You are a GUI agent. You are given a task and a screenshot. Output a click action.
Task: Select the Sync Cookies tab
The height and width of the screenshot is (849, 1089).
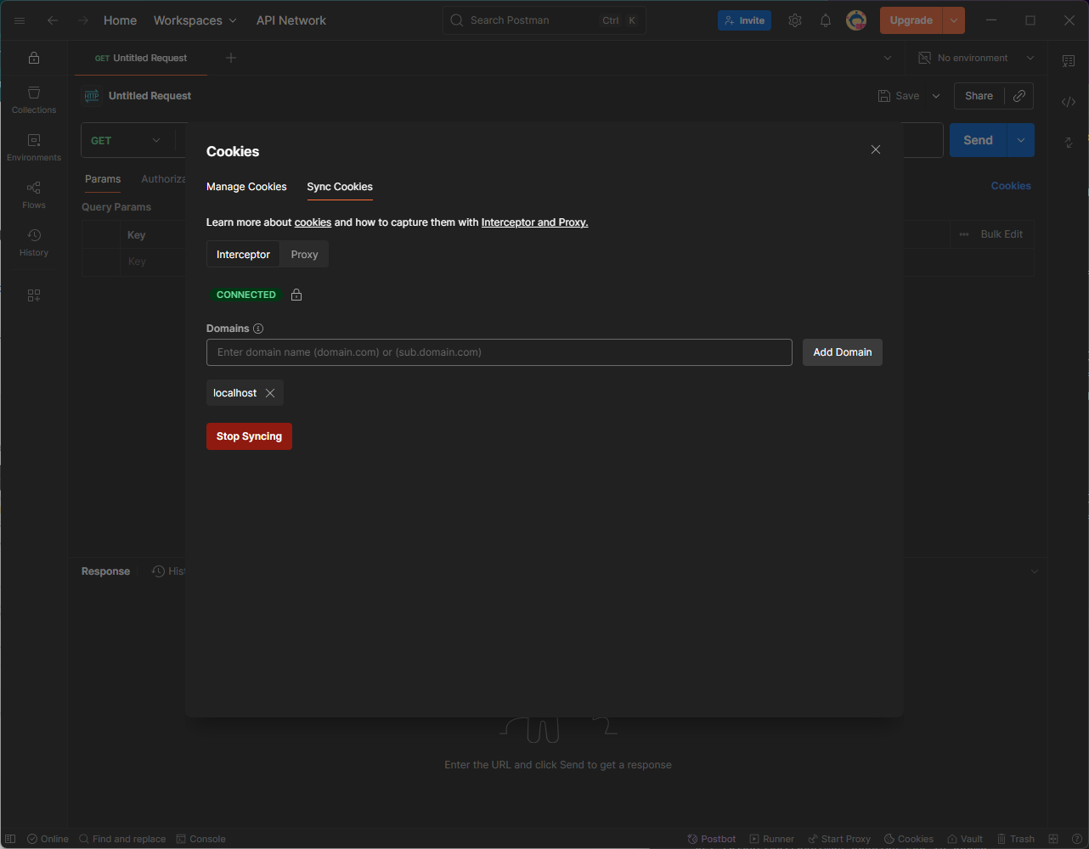(x=340, y=187)
